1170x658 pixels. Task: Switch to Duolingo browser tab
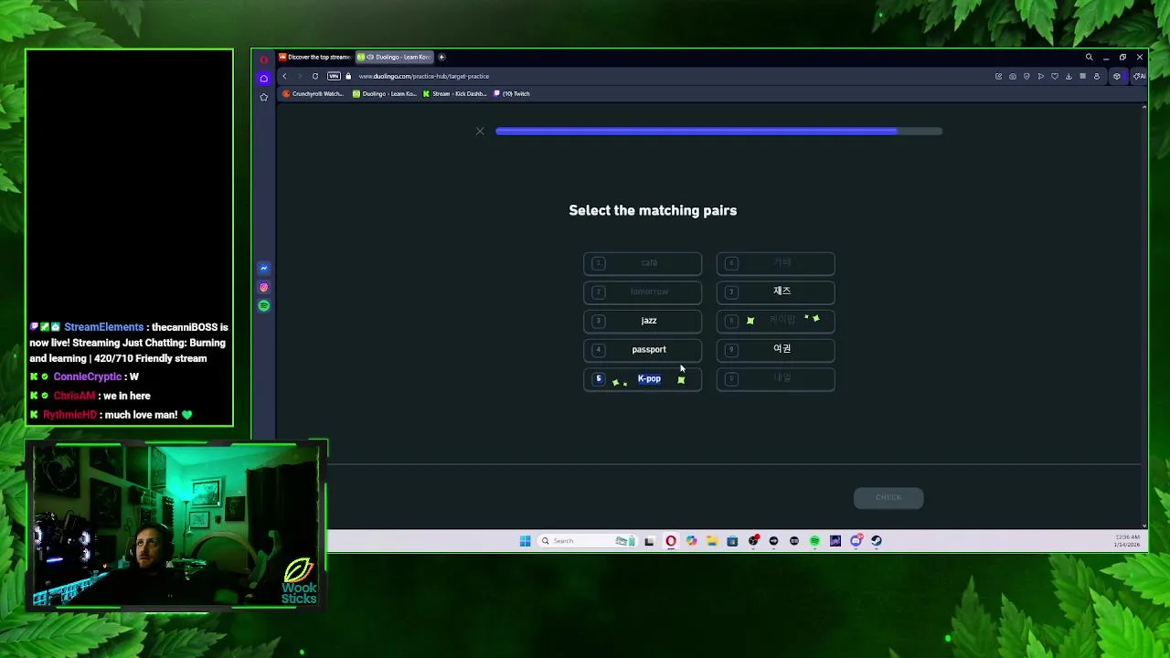pos(394,57)
